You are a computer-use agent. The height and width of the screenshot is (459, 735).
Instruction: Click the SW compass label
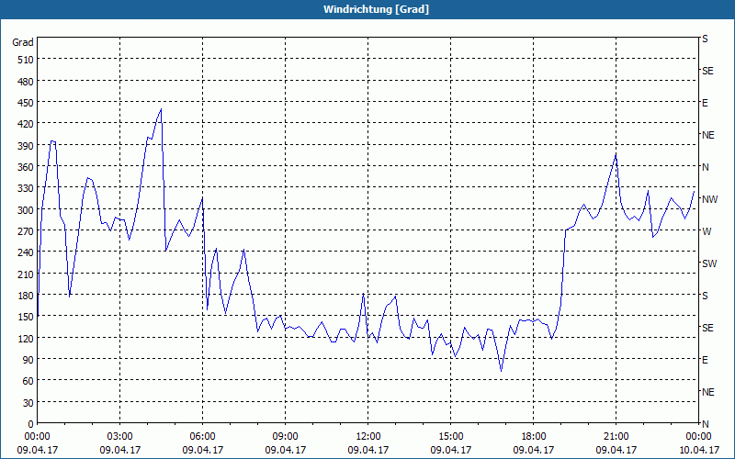pyautogui.click(x=709, y=263)
